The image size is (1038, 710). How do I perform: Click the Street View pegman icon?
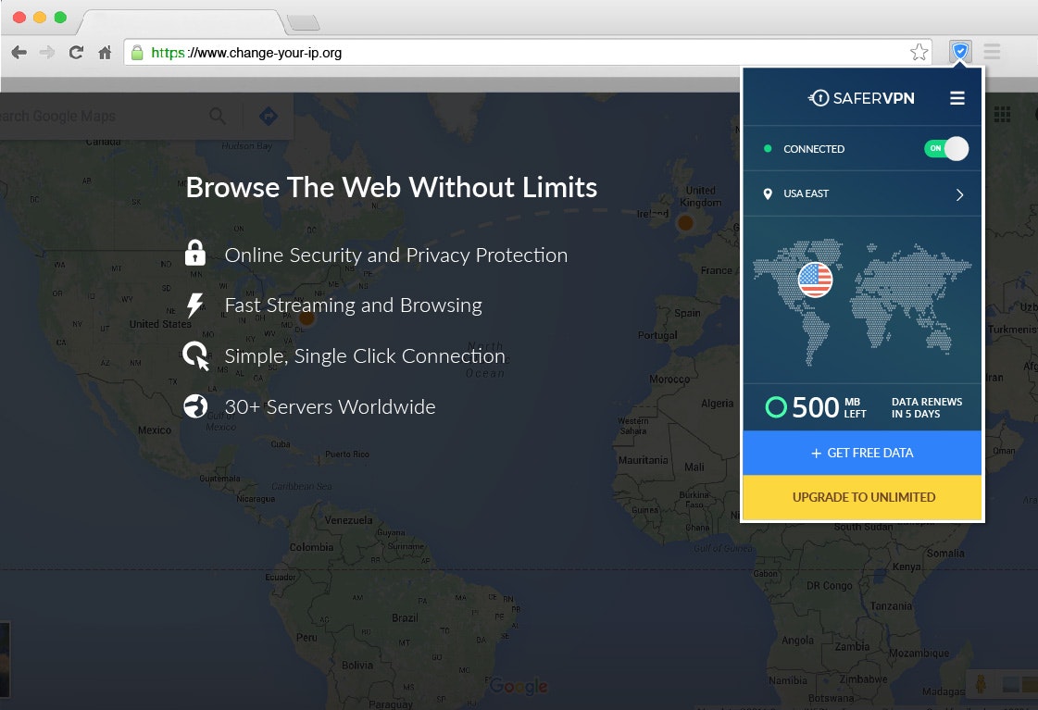point(982,683)
